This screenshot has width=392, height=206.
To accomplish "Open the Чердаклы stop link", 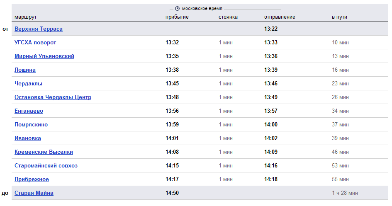I will (x=28, y=84).
